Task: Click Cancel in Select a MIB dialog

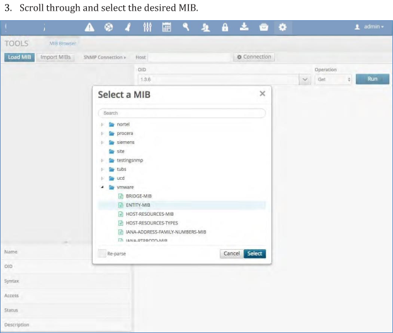Action: pos(231,254)
